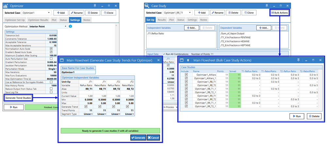Open the In Process dropdown in Case Study
This screenshot has width=327, height=147.
coord(171,107)
